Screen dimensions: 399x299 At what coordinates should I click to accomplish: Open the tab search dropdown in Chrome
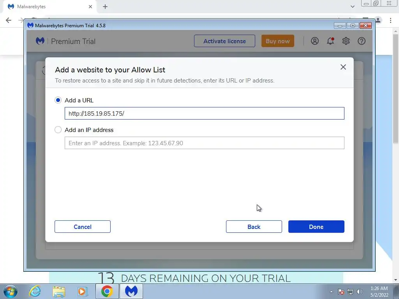[x=352, y=7]
